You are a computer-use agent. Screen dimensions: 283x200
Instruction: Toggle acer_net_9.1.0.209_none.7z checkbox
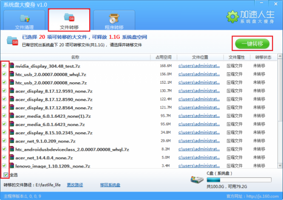(4, 140)
